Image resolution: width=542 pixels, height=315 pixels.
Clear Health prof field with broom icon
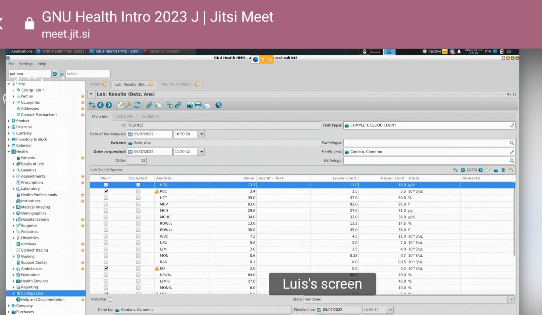click(512, 152)
